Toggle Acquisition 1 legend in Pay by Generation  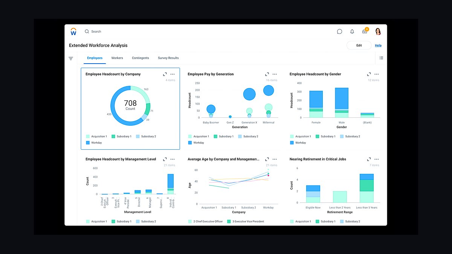coord(199,136)
